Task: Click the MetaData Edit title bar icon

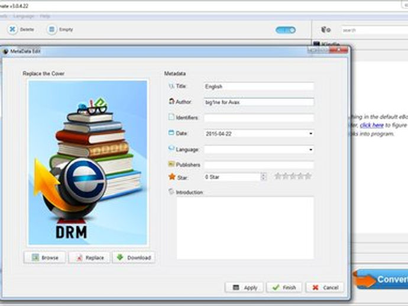Action: 5,51
